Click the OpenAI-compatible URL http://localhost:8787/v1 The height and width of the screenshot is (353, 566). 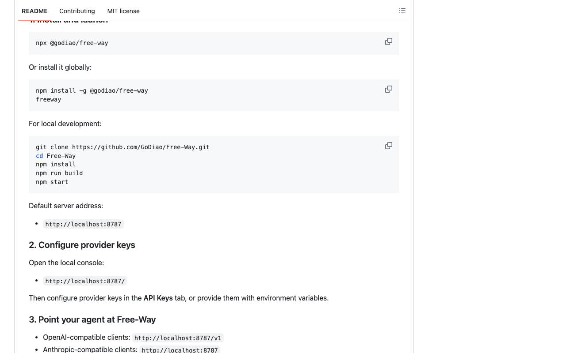(178, 338)
